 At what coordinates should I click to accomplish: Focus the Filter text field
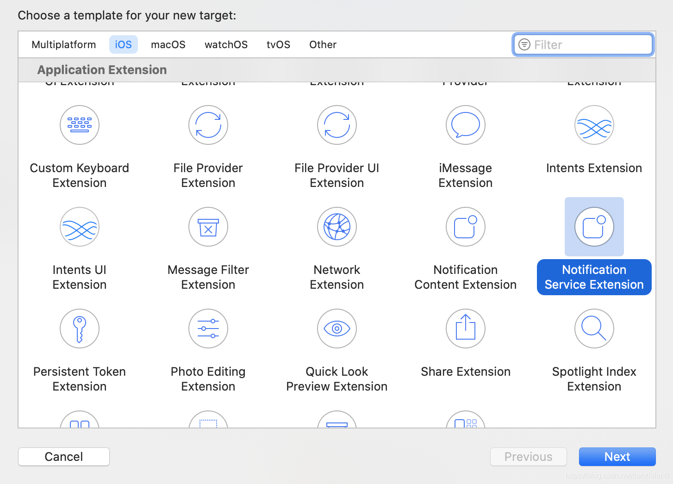click(583, 44)
